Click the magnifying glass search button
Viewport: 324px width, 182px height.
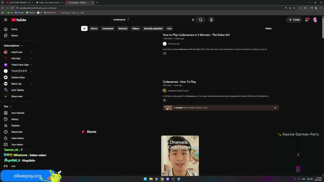[x=200, y=20]
